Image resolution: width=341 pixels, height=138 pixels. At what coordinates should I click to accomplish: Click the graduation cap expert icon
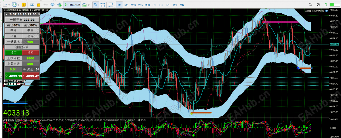pos(327,11)
